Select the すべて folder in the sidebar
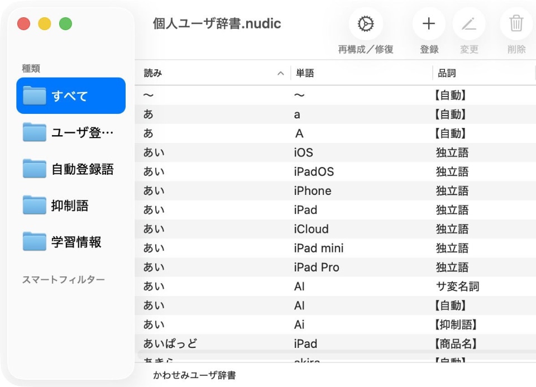Screen dimensions: 536x387 click(x=71, y=96)
